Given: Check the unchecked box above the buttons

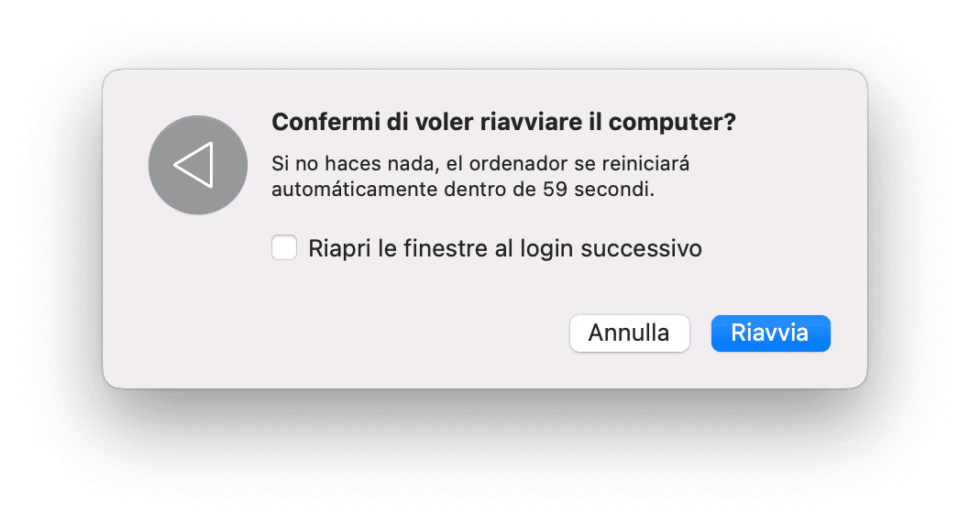Looking at the screenshot, I should (x=284, y=247).
